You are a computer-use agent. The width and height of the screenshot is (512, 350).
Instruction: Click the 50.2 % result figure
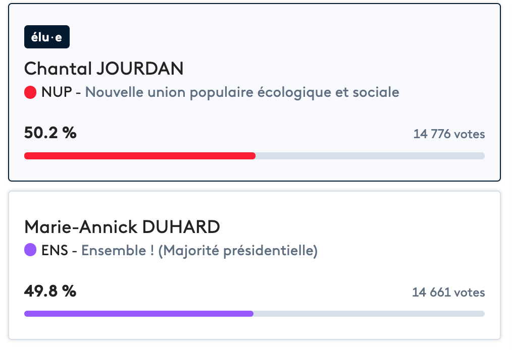(50, 133)
